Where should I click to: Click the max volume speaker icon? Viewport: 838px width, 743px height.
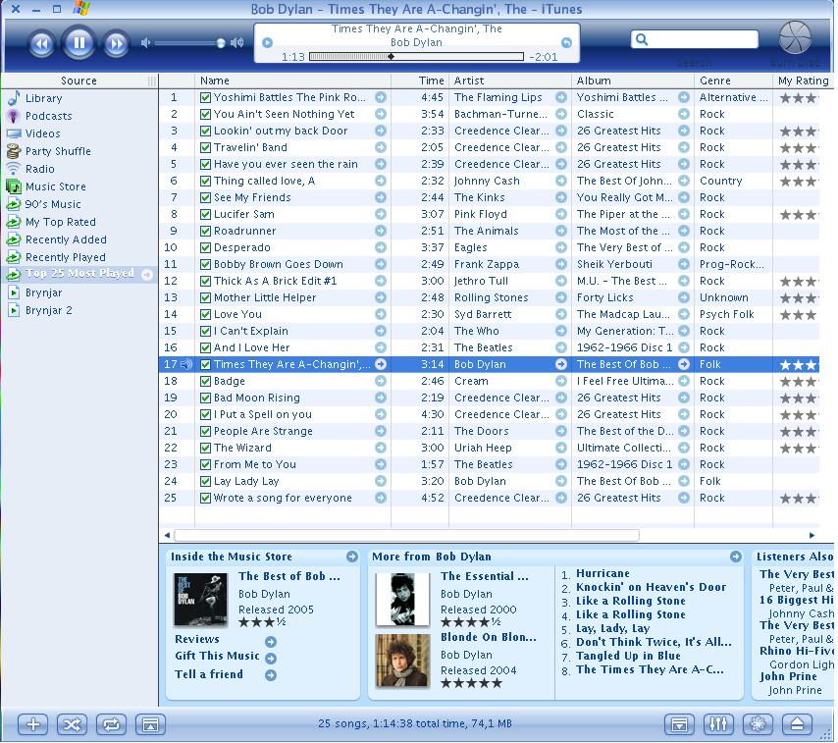pos(236,43)
